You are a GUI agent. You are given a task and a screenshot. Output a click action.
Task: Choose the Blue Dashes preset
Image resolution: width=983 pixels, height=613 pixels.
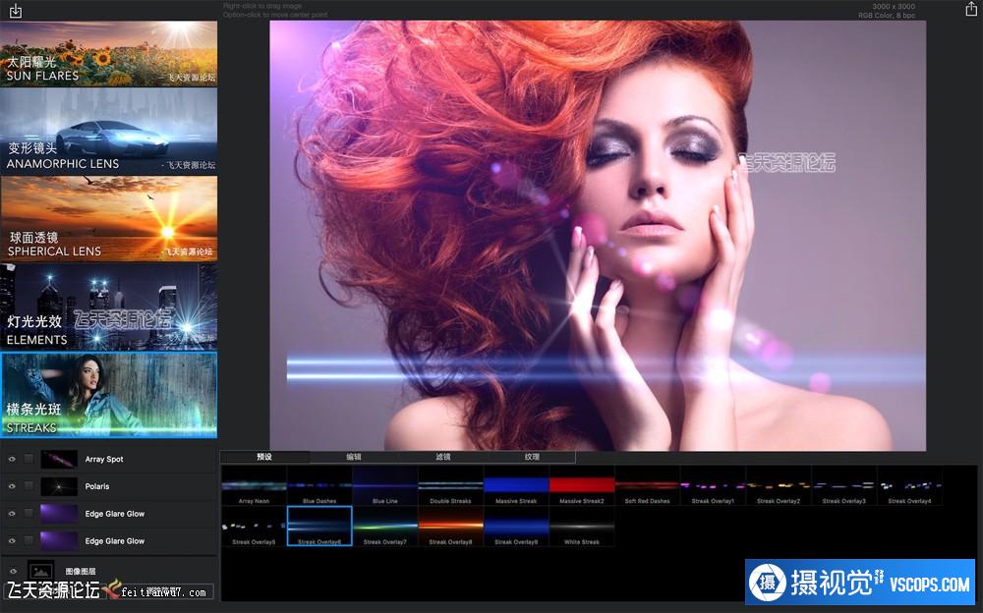319,485
